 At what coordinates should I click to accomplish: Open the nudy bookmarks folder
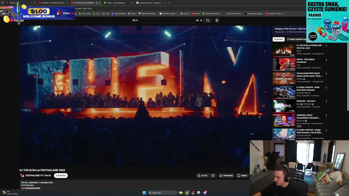pyautogui.click(x=106, y=14)
